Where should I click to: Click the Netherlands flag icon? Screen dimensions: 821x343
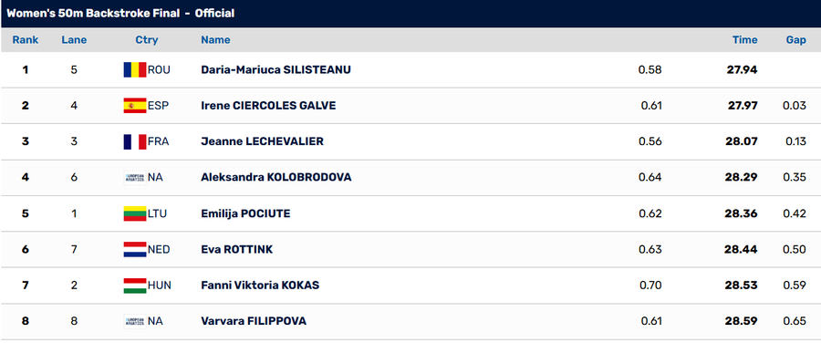pos(135,249)
